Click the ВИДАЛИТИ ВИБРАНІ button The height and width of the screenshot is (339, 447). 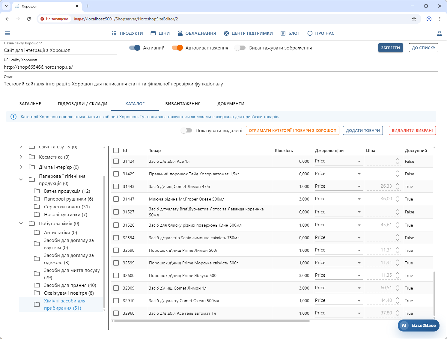412,130
